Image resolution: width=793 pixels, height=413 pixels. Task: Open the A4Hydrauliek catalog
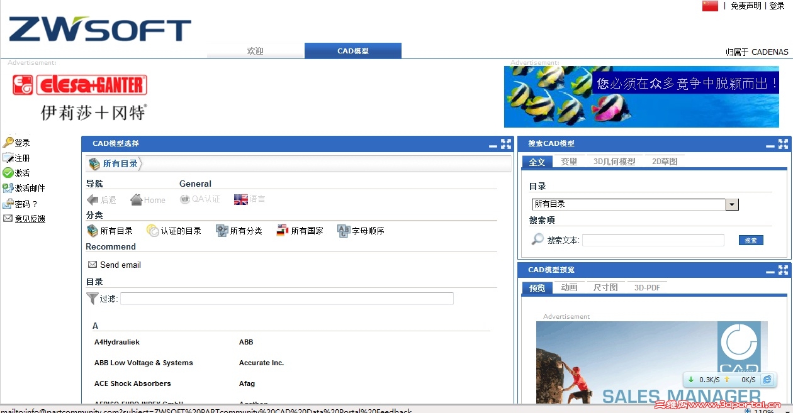point(117,342)
